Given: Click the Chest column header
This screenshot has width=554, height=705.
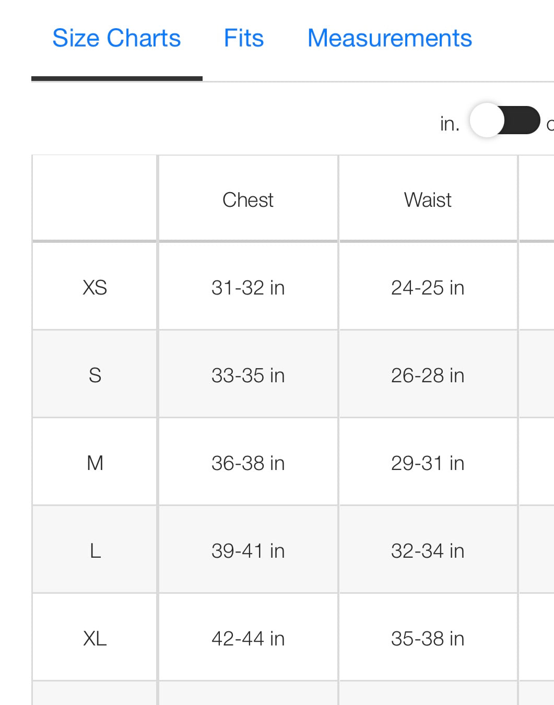Looking at the screenshot, I should pyautogui.click(x=247, y=200).
